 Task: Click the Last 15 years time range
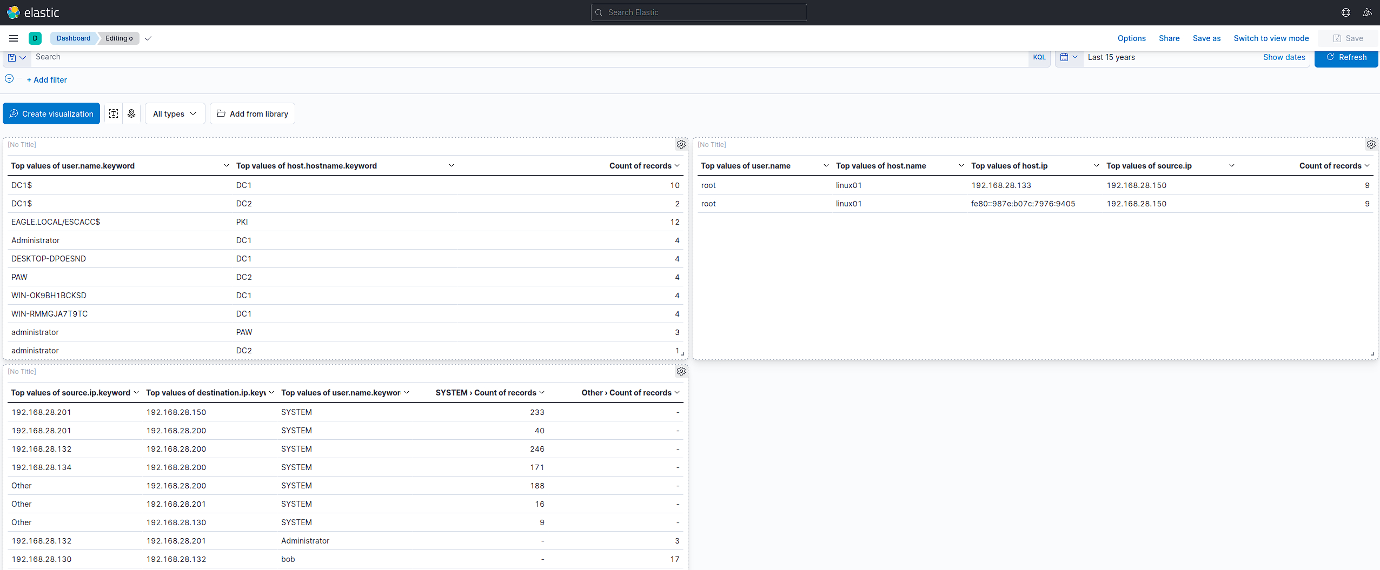[x=1111, y=57]
